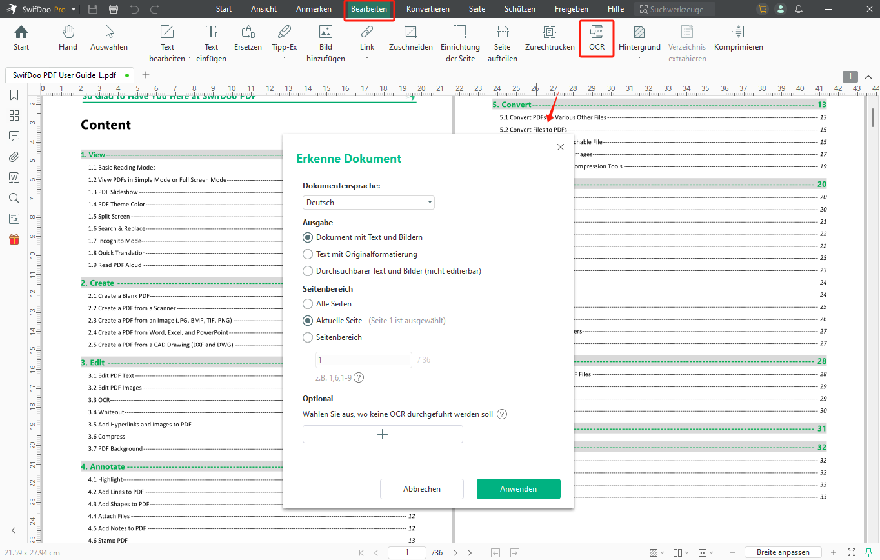Viewport: 880px width, 560px height.
Task: Activate the Auswählen pointer tool
Action: (109, 38)
